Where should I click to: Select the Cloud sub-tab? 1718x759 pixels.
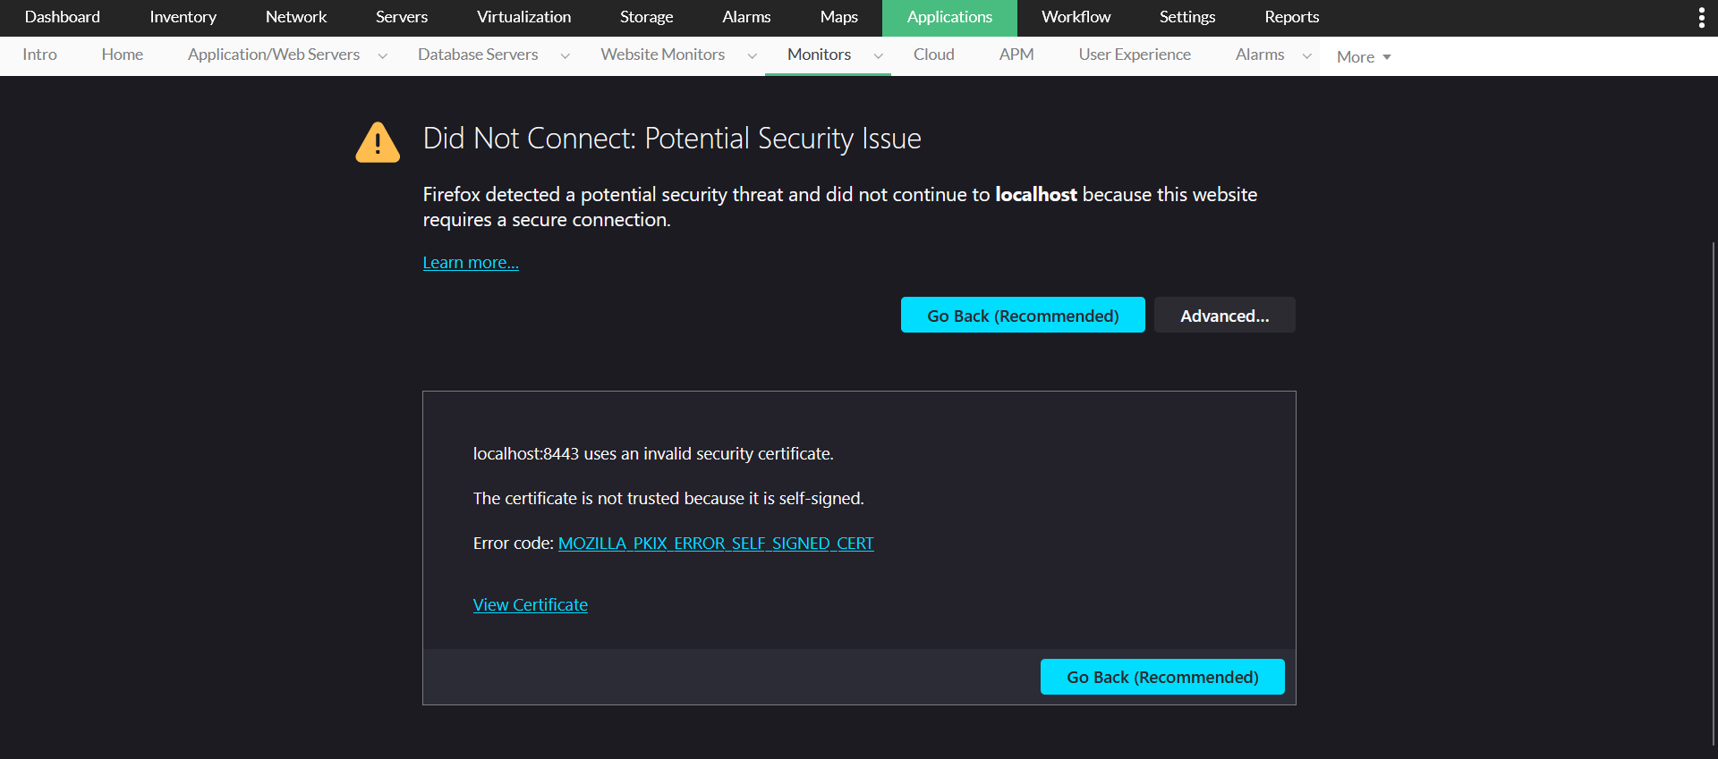click(933, 55)
